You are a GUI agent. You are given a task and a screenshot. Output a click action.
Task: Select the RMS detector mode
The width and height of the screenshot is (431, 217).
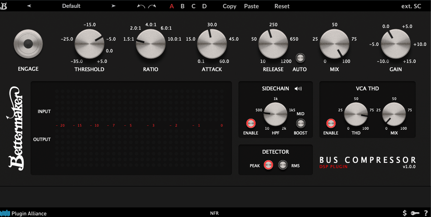(283, 165)
